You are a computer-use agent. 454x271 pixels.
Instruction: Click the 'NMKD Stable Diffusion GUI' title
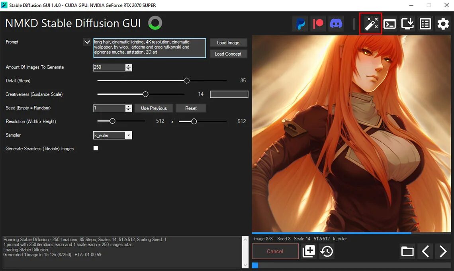(x=73, y=23)
